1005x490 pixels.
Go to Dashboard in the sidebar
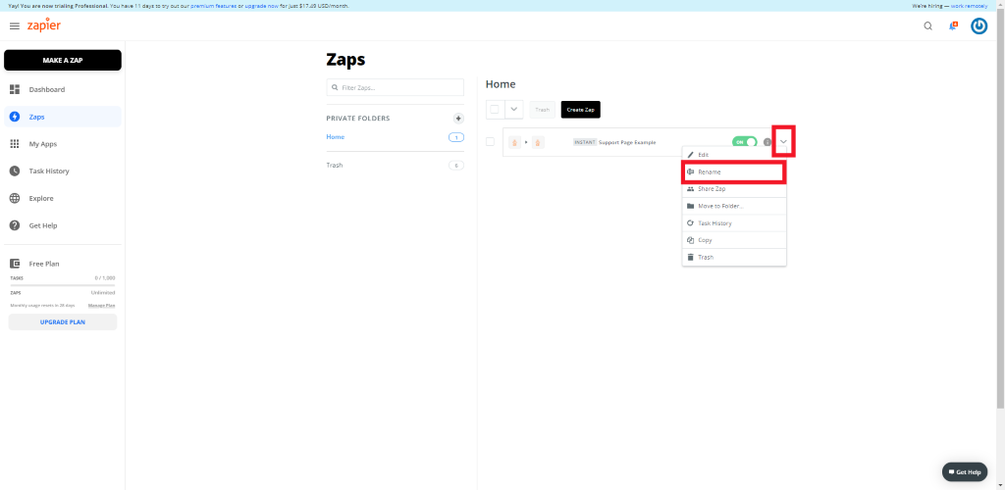tap(63, 89)
